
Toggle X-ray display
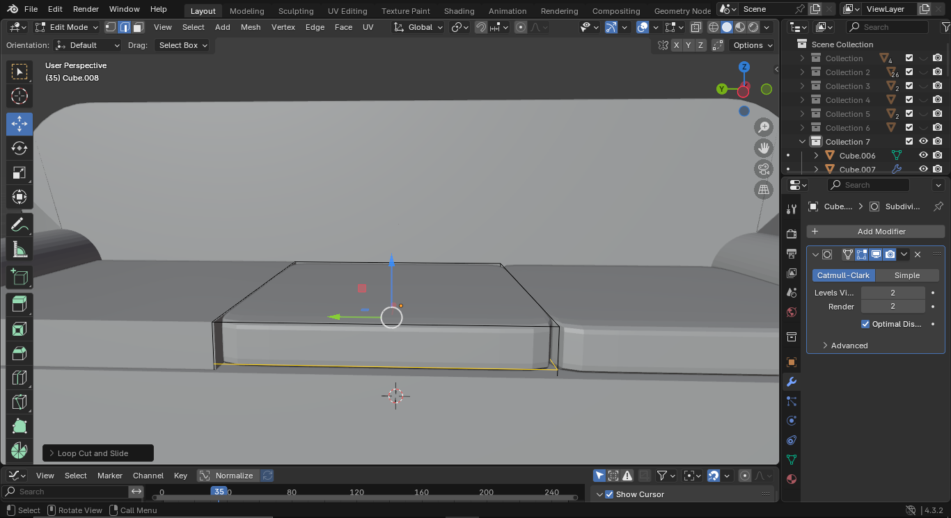point(696,27)
